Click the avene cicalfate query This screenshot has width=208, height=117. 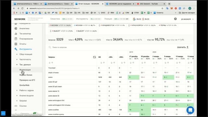click(53, 110)
